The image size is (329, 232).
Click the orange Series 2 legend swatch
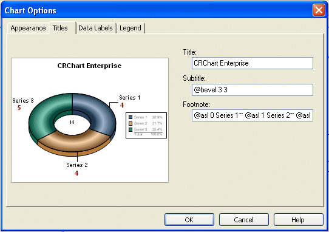[131, 123]
